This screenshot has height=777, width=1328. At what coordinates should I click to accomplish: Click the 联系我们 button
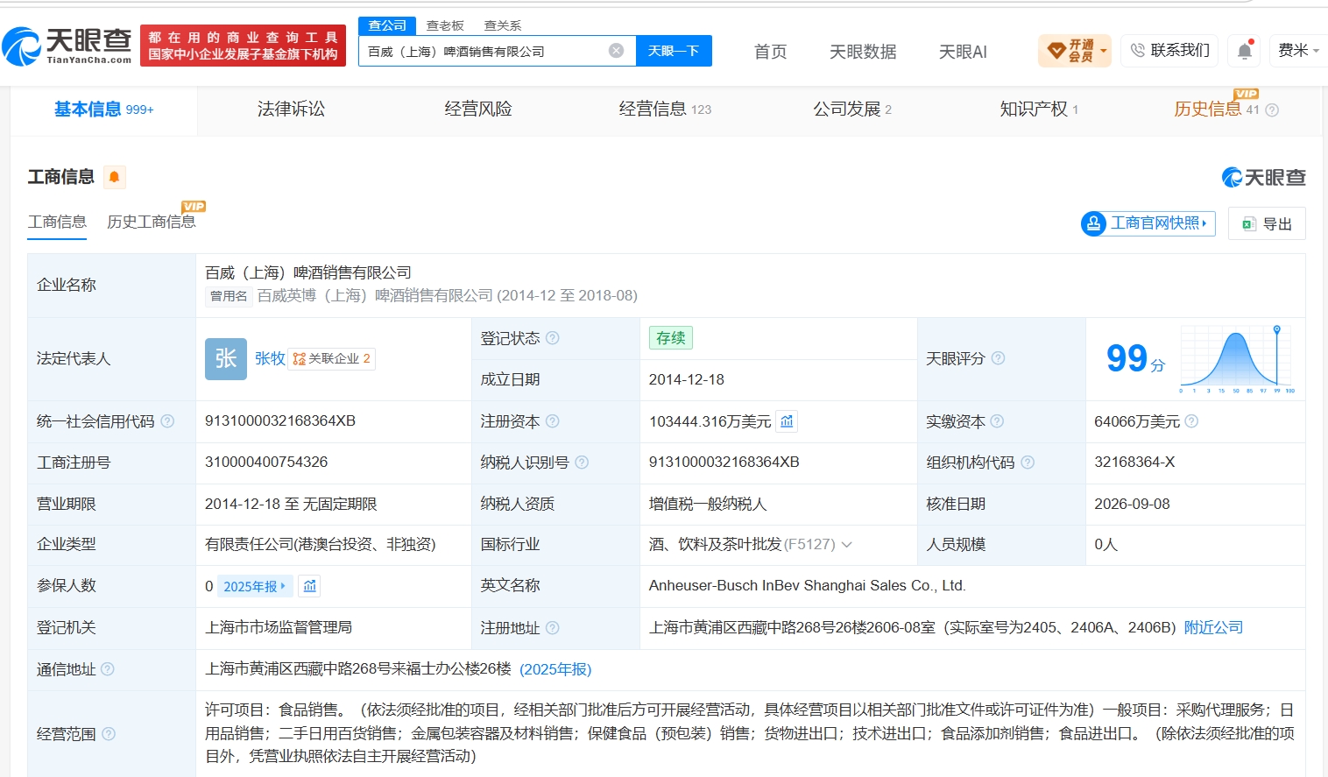coord(1169,51)
